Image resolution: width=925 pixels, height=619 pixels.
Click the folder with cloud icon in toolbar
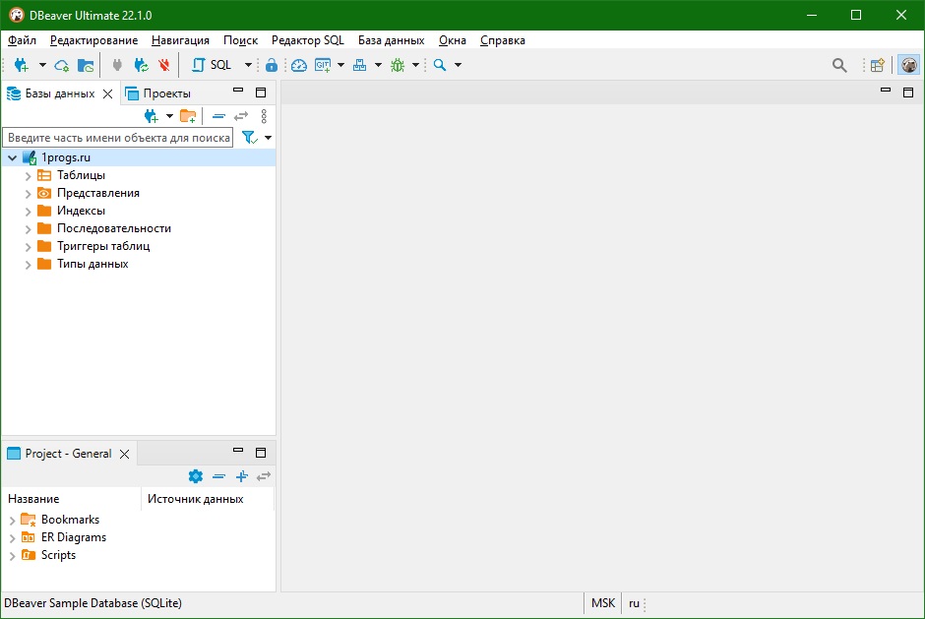(86, 65)
